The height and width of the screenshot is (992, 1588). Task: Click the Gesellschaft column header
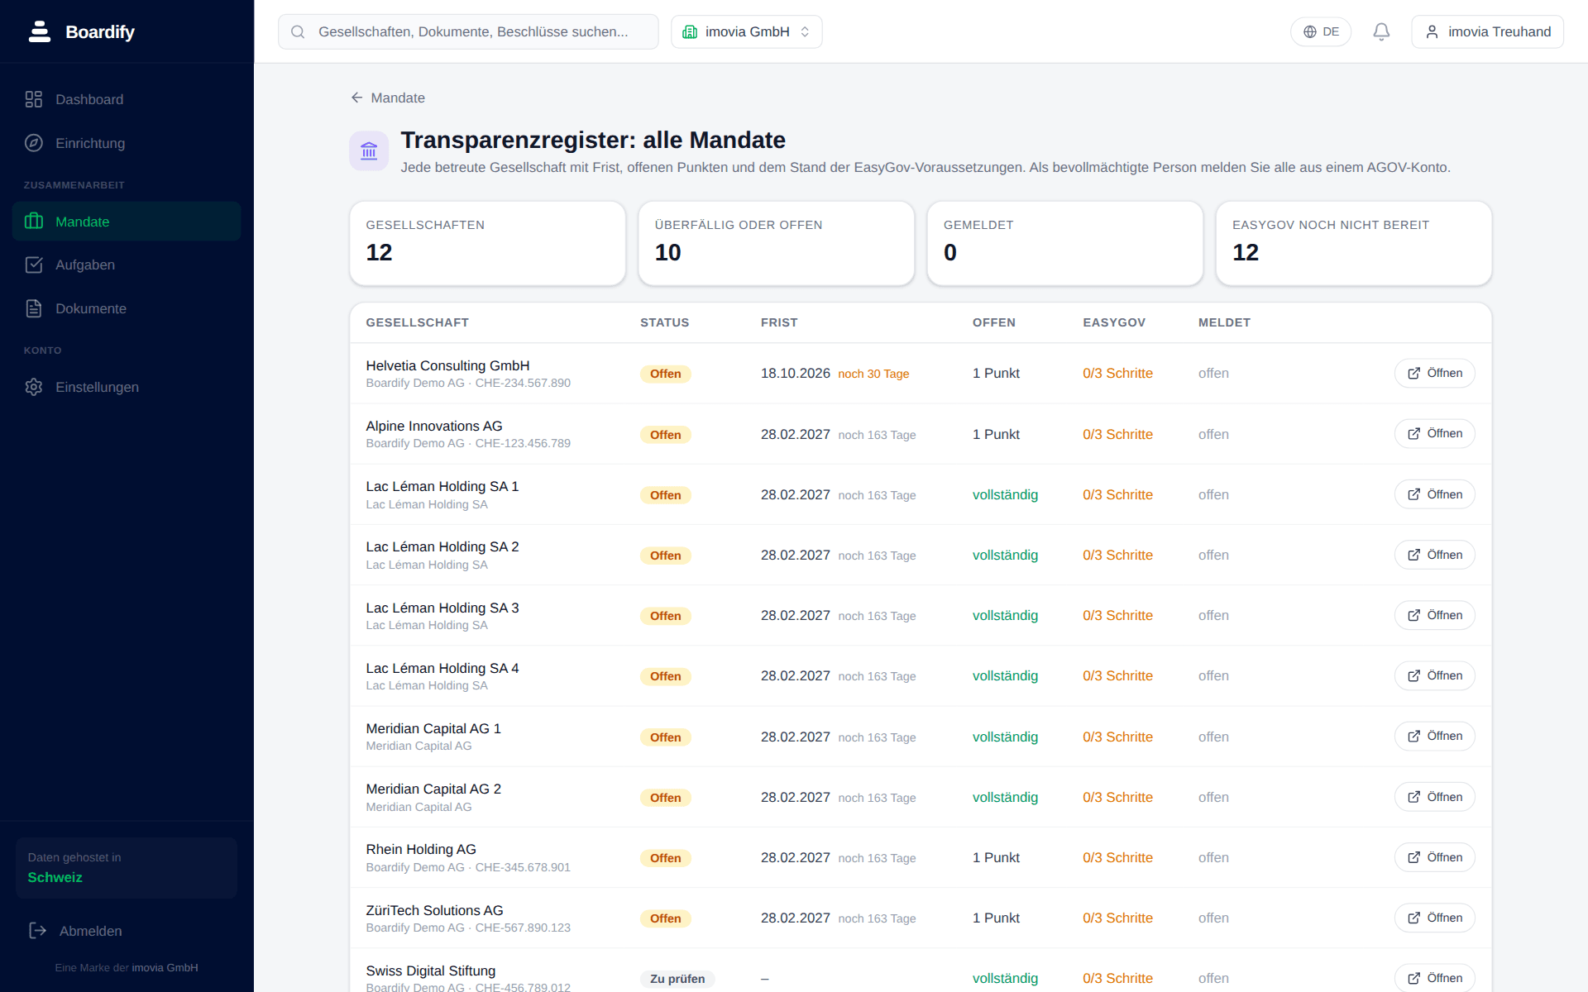coord(417,322)
